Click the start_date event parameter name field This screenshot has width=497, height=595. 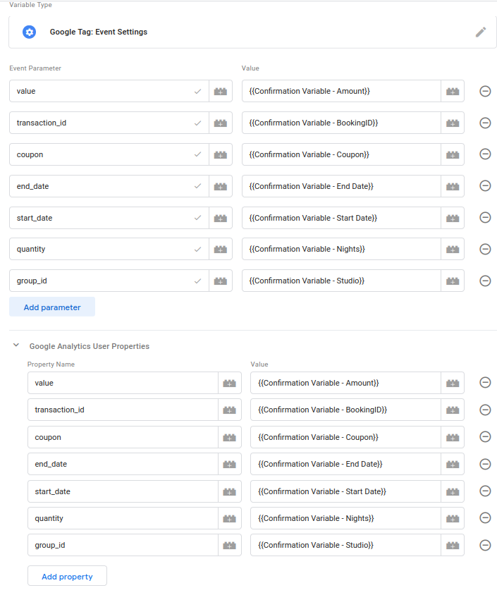[109, 218]
